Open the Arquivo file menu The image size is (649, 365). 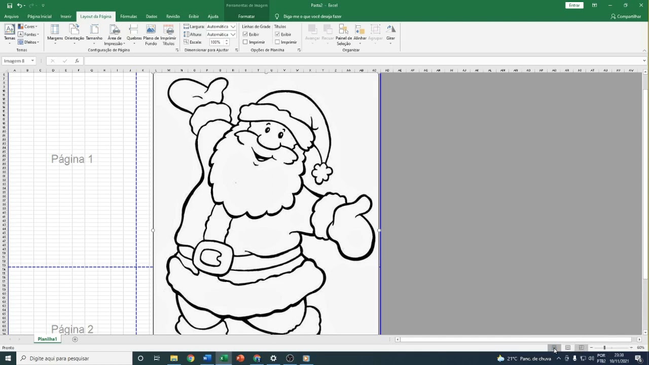pyautogui.click(x=11, y=16)
